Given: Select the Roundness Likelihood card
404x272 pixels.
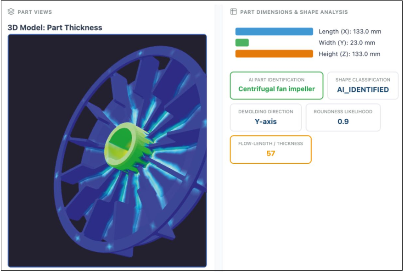Looking at the screenshot, I should [343, 117].
